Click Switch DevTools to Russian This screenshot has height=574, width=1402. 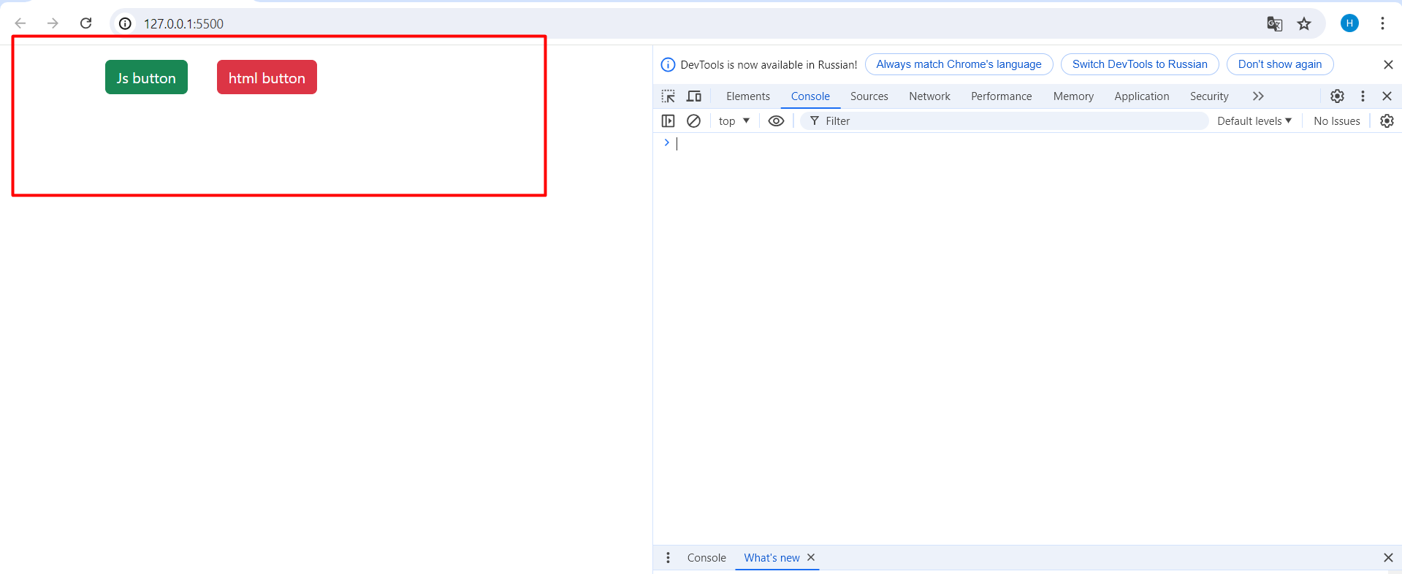1140,64
